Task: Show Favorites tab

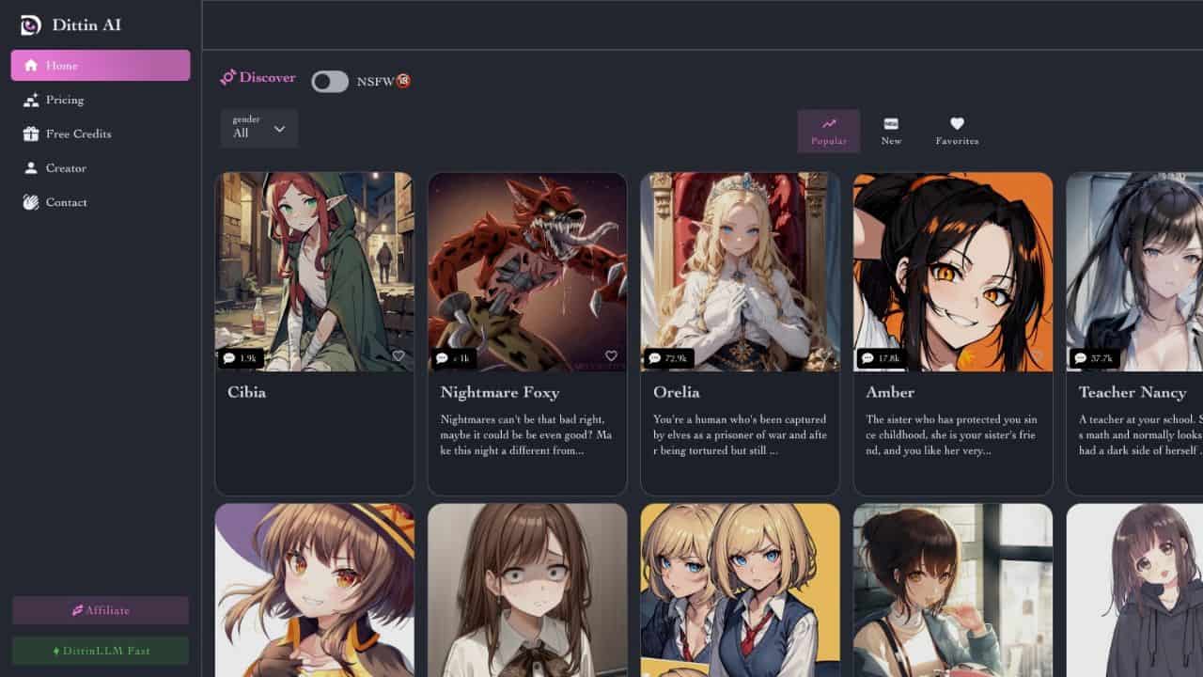Action: (957, 132)
